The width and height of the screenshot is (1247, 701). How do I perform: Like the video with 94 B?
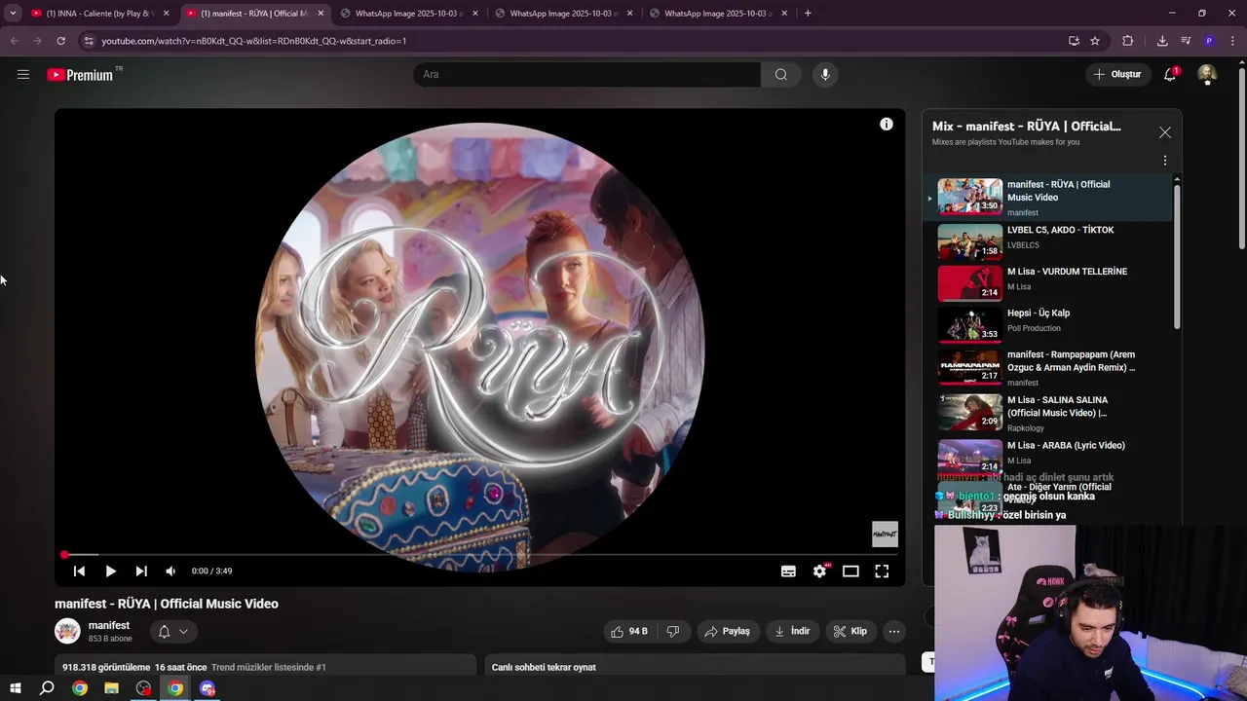[628, 631]
